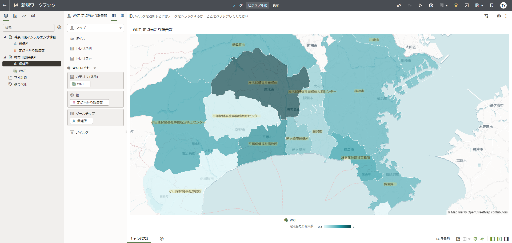
Task: Open the insights lightbulb icon
Action: pos(456,5)
